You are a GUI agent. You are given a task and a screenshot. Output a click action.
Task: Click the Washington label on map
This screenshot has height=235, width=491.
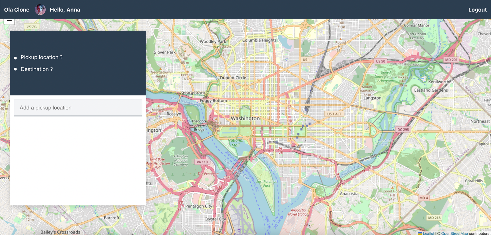pyautogui.click(x=245, y=118)
